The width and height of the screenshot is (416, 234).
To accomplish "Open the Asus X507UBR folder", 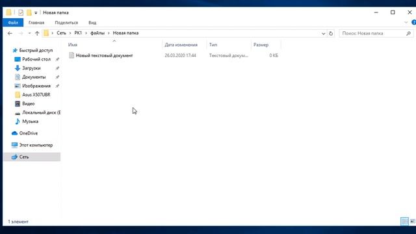I will click(36, 95).
